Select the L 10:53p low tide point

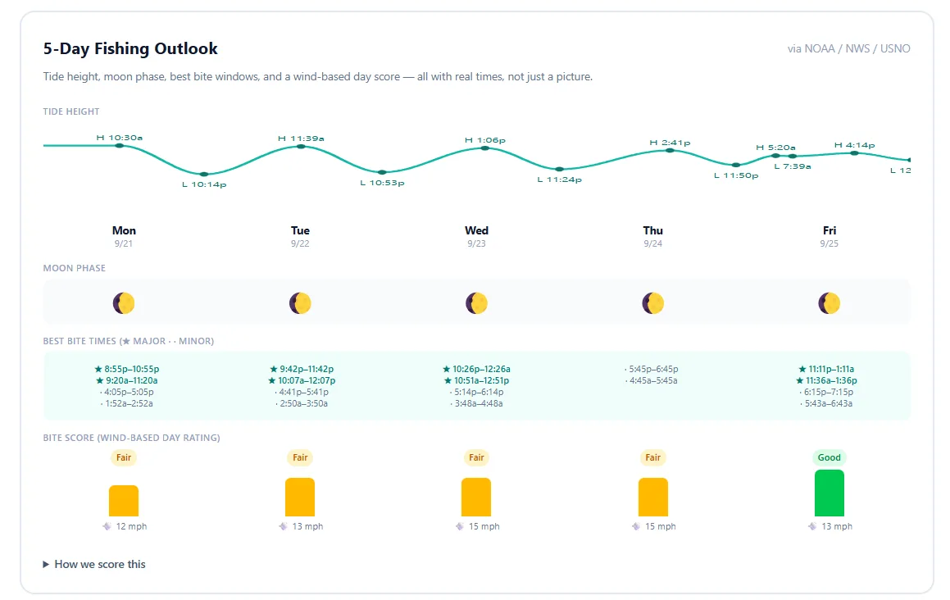coord(382,173)
